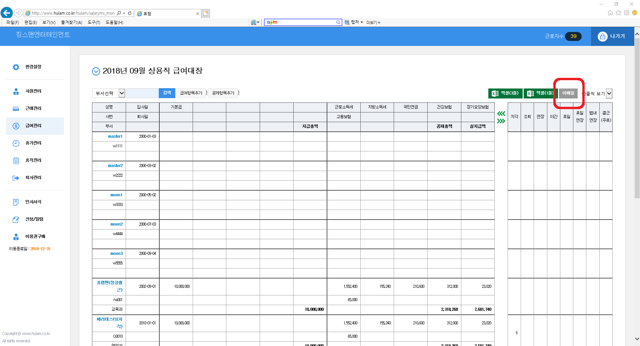
Task: Collapse columns with left green arrows
Action: click(x=501, y=114)
